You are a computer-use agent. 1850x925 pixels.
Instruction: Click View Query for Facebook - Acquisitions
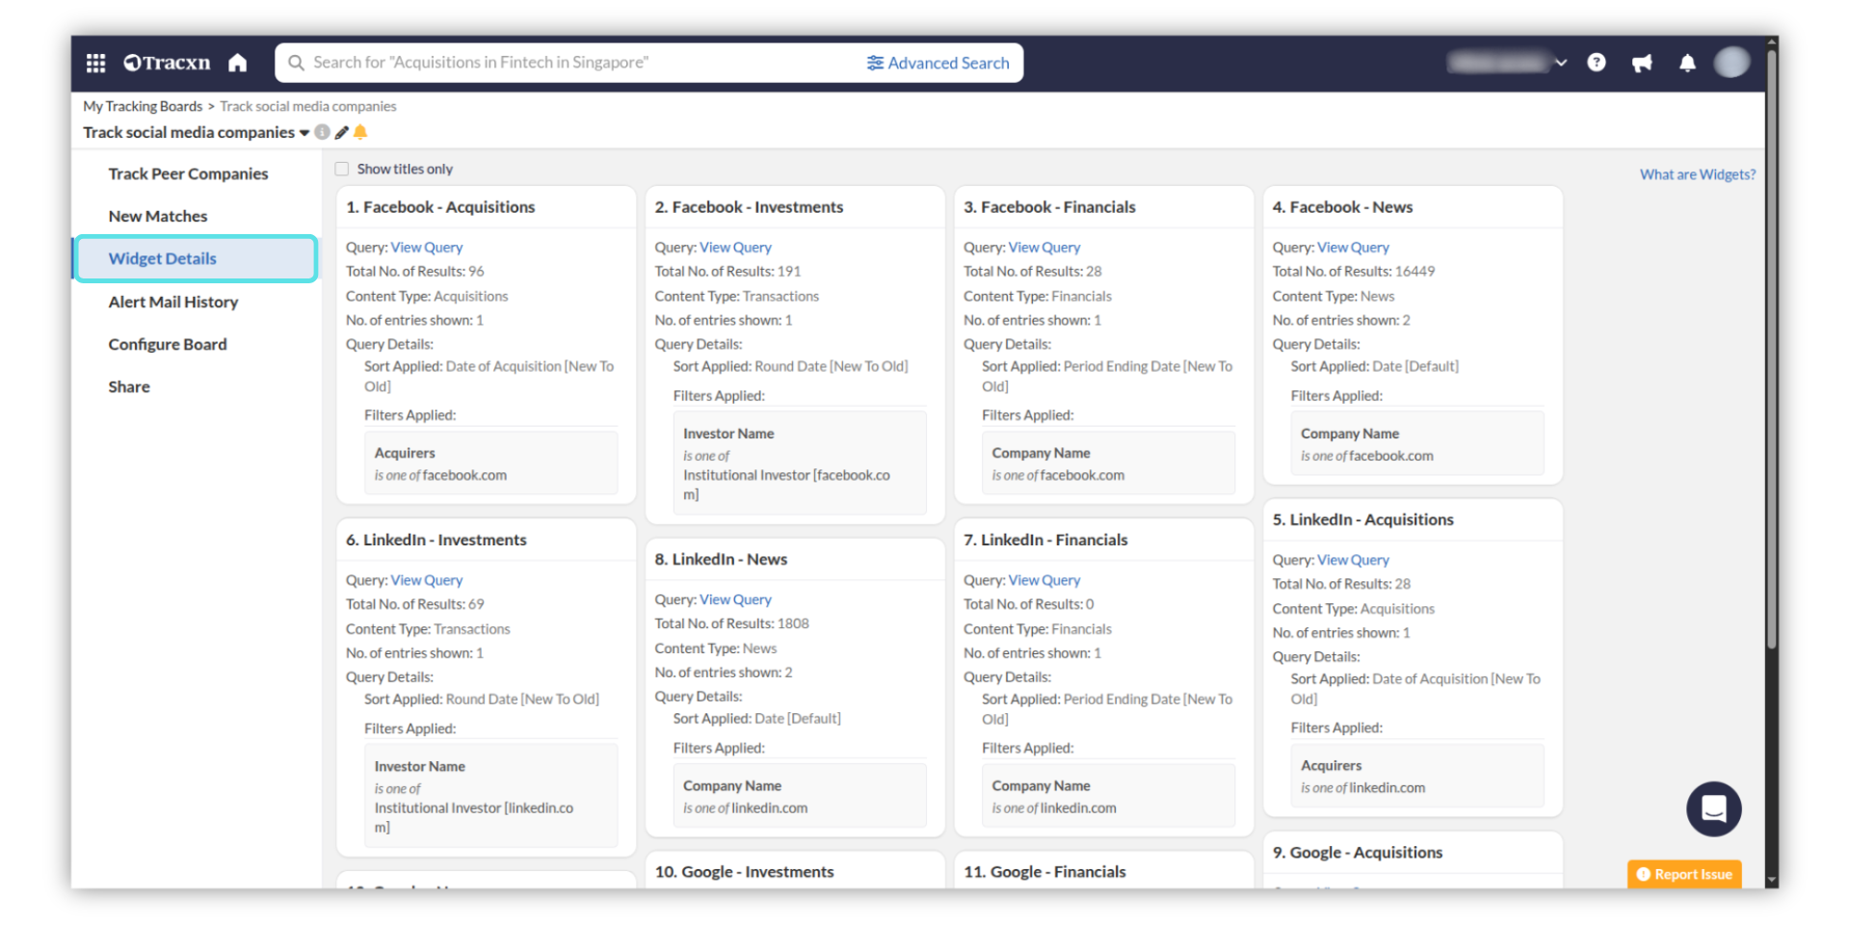click(426, 248)
